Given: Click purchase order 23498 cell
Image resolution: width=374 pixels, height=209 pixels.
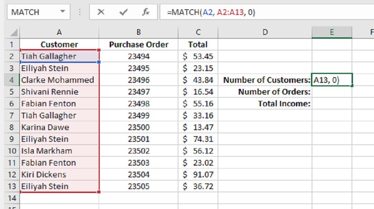Looking at the screenshot, I should (x=138, y=104).
